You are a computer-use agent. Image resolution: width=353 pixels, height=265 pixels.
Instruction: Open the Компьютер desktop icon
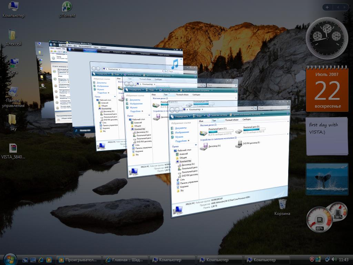tap(13, 9)
